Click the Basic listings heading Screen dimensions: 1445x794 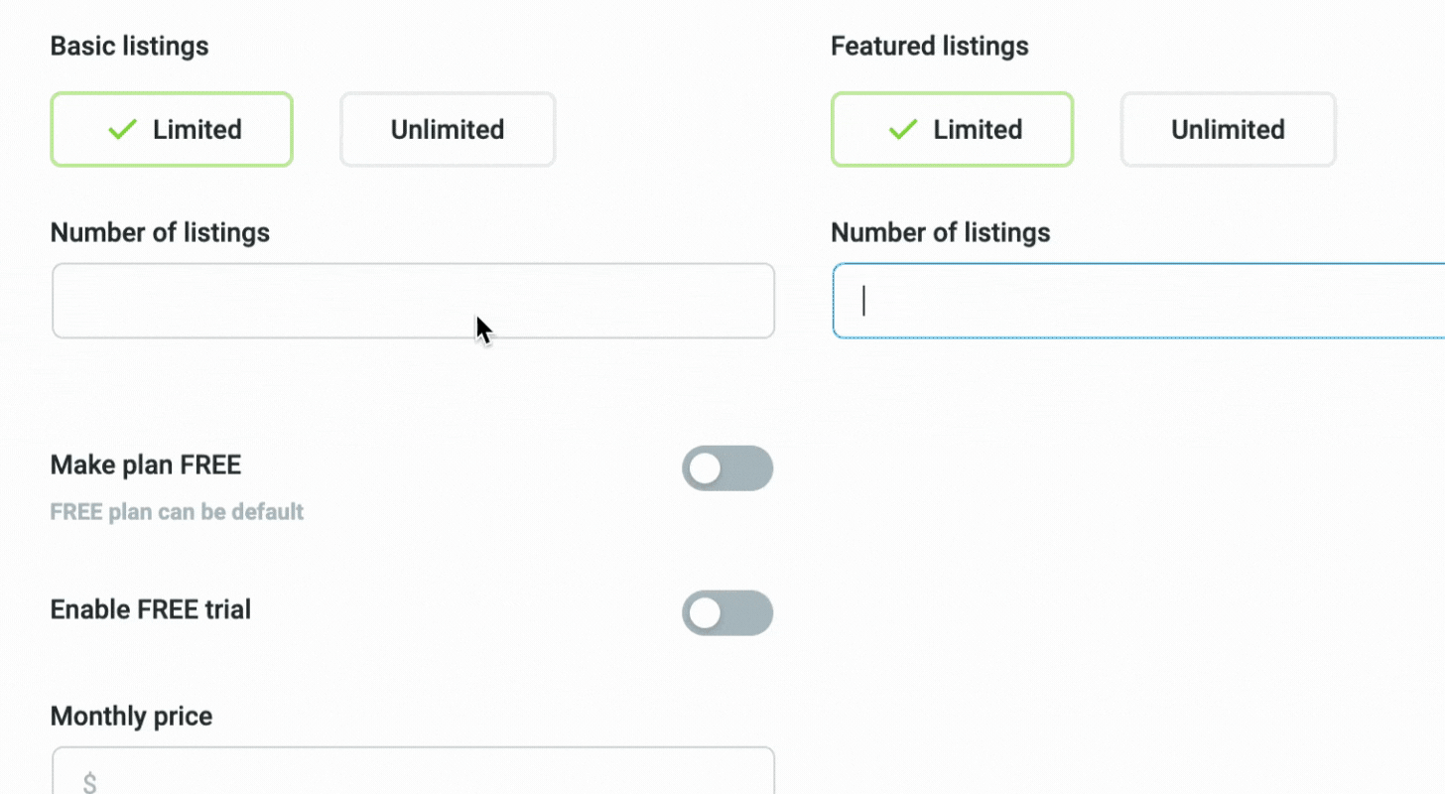coord(129,46)
